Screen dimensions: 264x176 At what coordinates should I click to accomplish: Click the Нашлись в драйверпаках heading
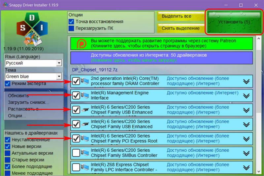(x=31, y=133)
